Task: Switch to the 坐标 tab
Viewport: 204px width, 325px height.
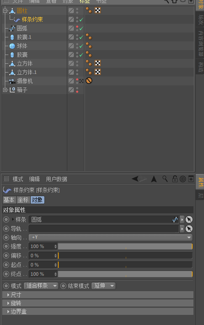Action: (x=23, y=200)
